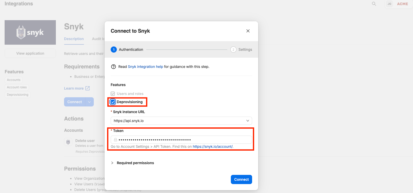Toggle the Deprovisioning checkbox
The height and width of the screenshot is (193, 413).
coord(113,102)
